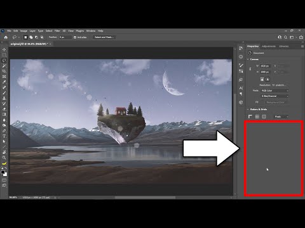
Task: Choose Add to Selection mode button
Action: pos(31,37)
